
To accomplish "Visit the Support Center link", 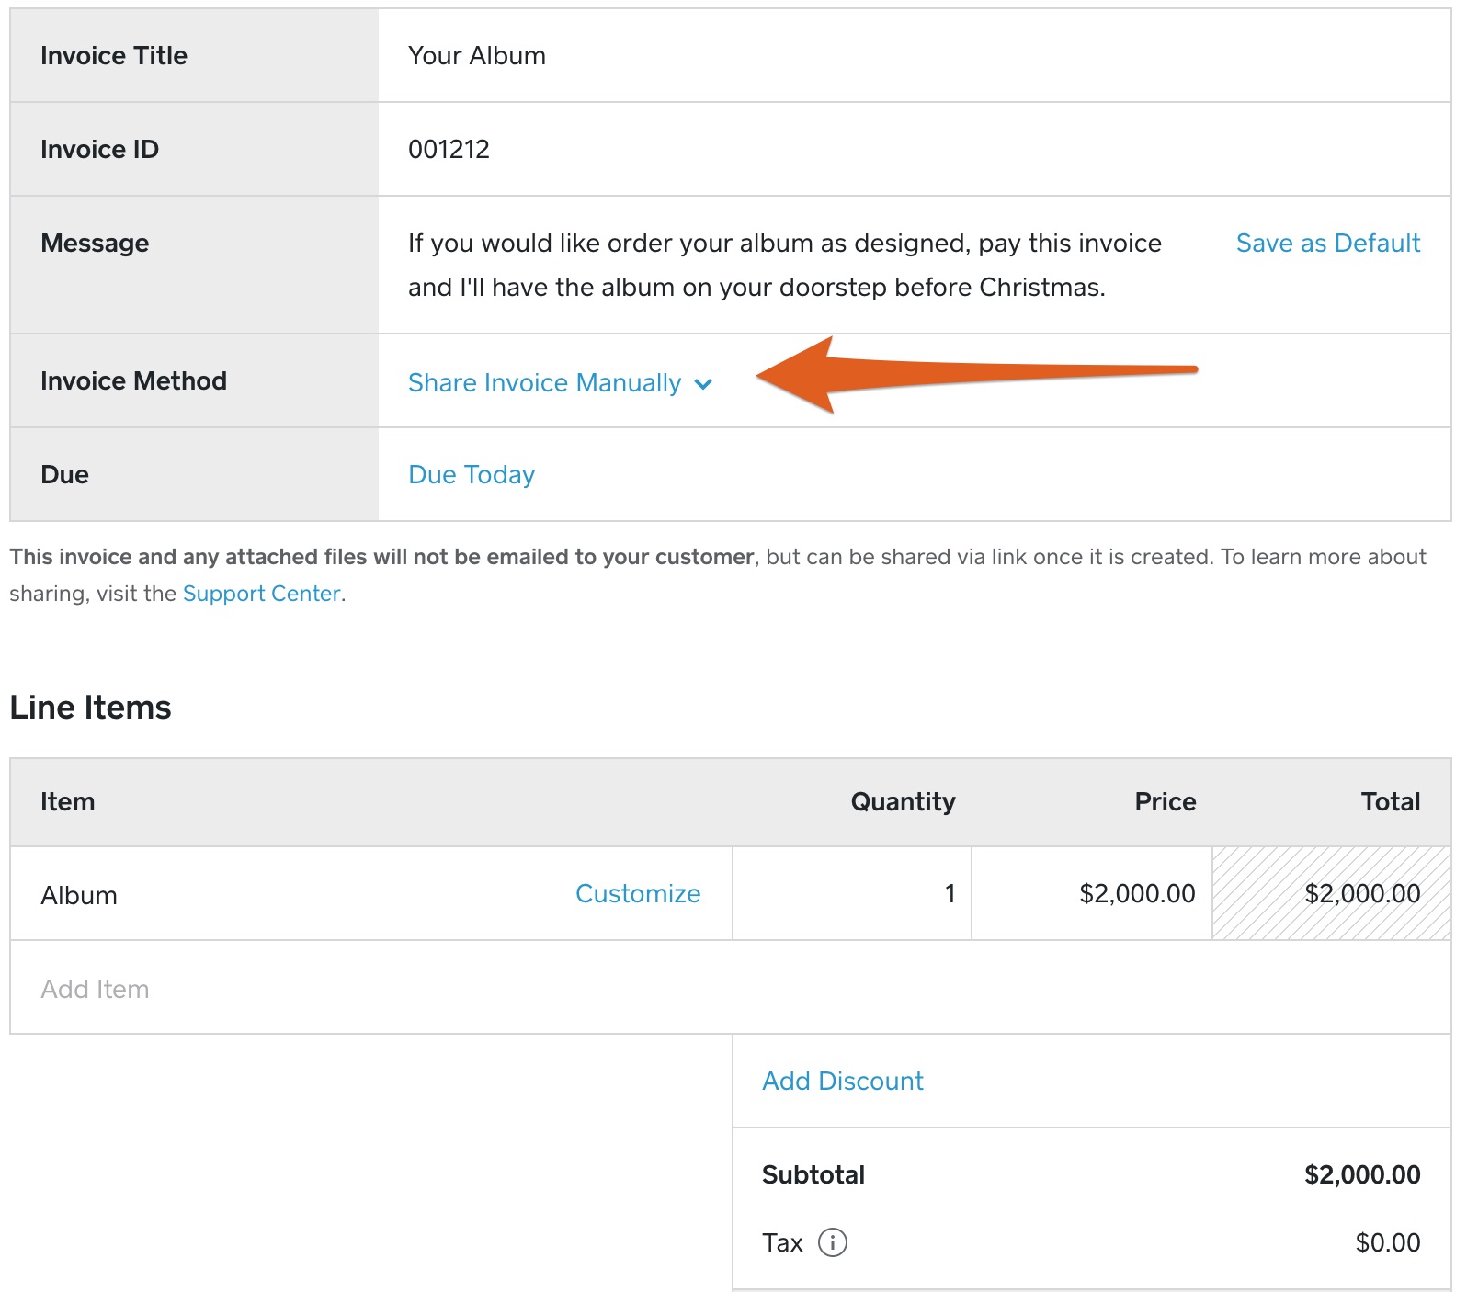I will click(262, 594).
